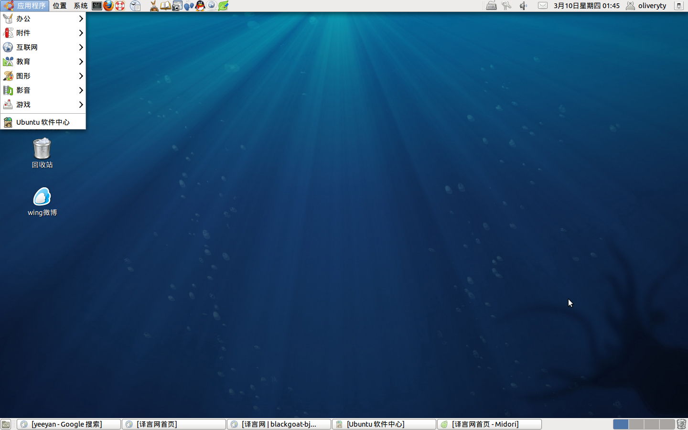
Task: Open the 附件 accessories submenu
Action: pyautogui.click(x=43, y=33)
